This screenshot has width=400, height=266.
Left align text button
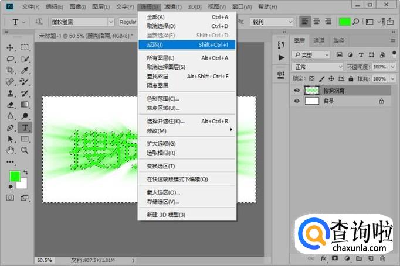(x=305, y=22)
